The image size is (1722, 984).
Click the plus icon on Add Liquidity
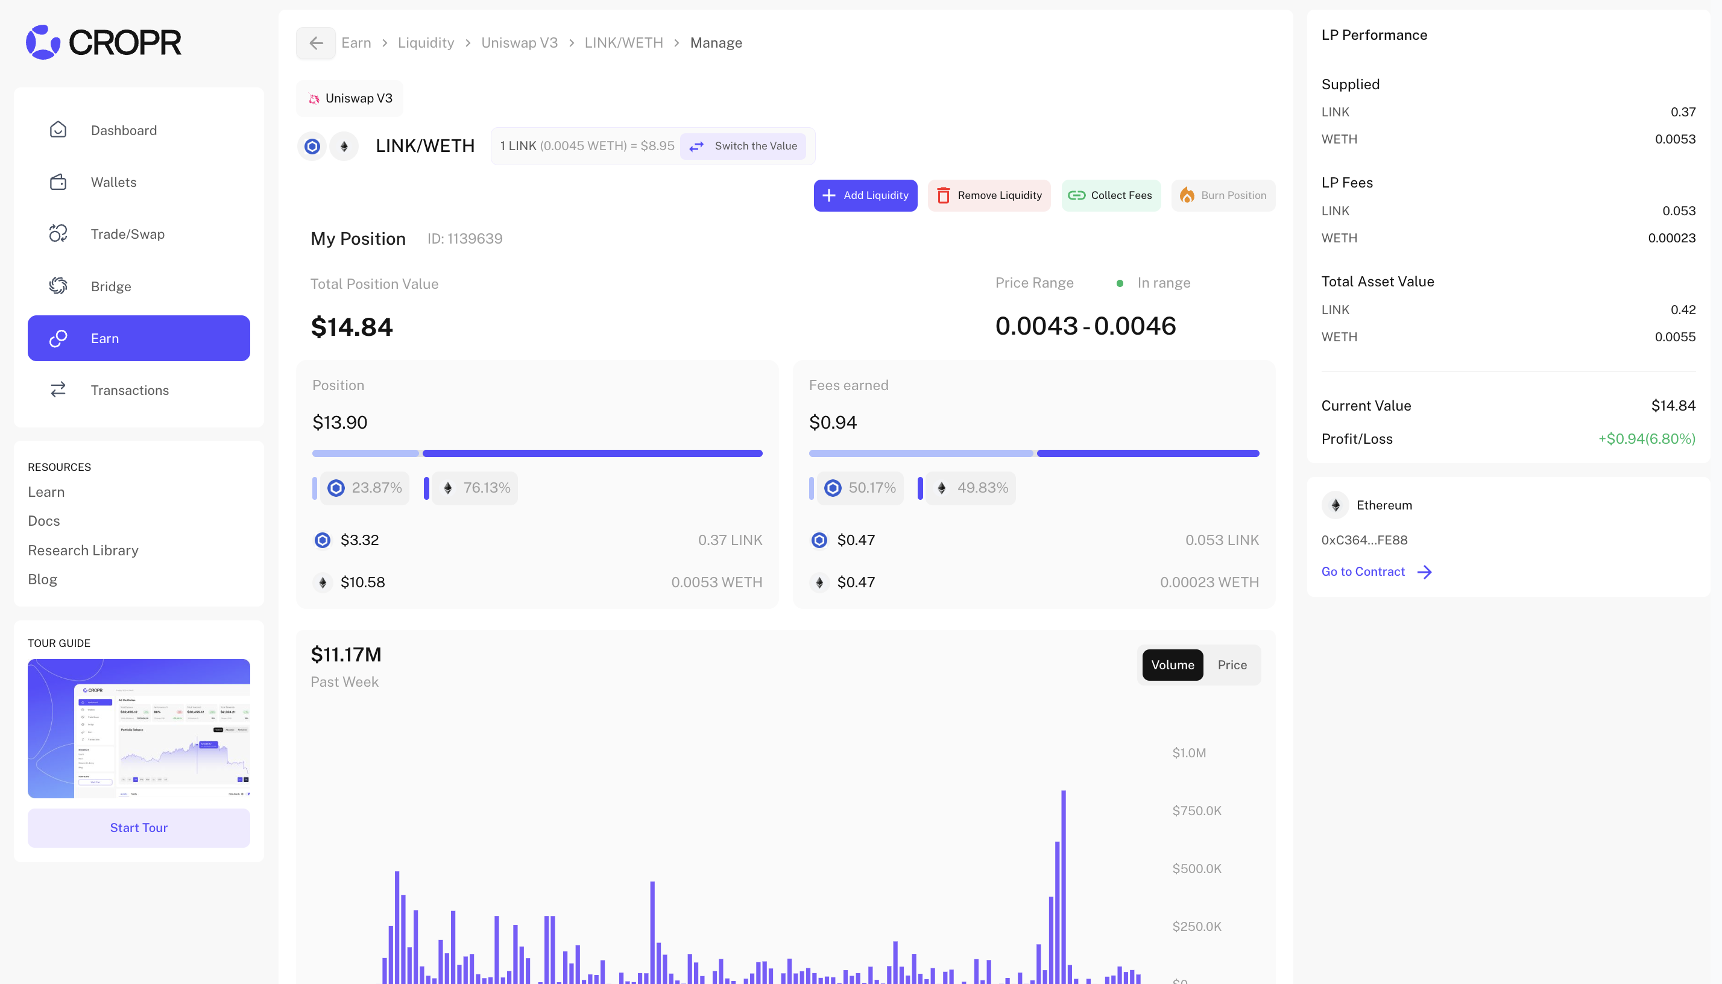click(x=829, y=195)
